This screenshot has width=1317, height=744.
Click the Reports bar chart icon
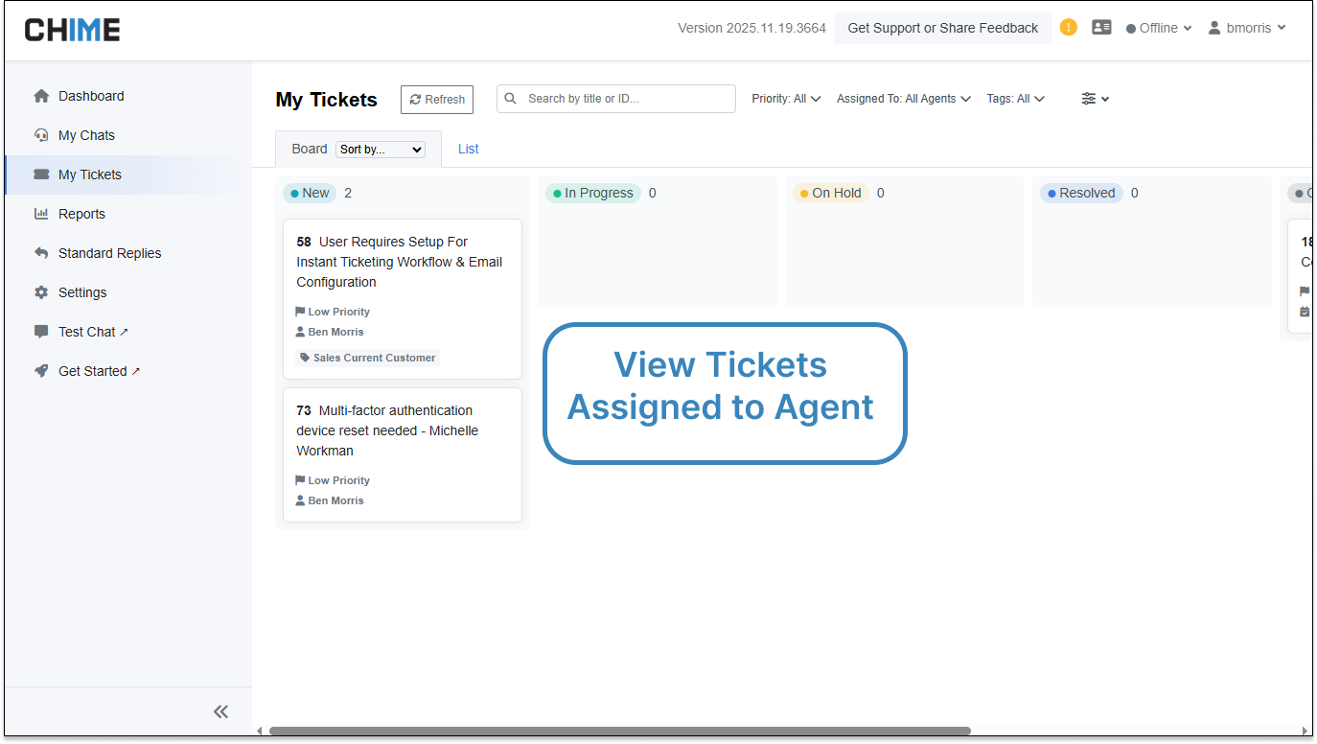tap(41, 214)
